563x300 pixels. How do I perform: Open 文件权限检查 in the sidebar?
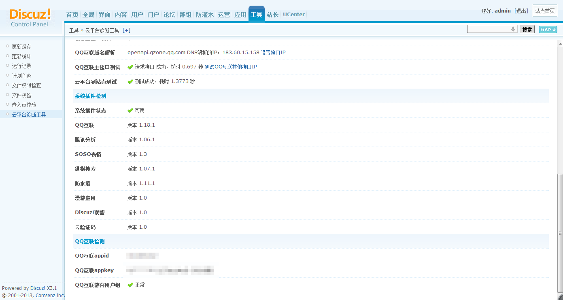26,85
